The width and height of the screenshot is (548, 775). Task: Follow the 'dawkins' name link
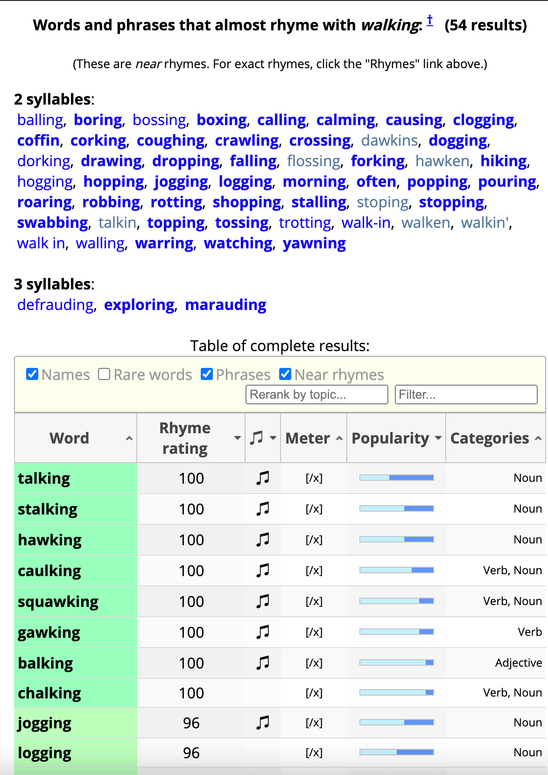click(x=390, y=141)
